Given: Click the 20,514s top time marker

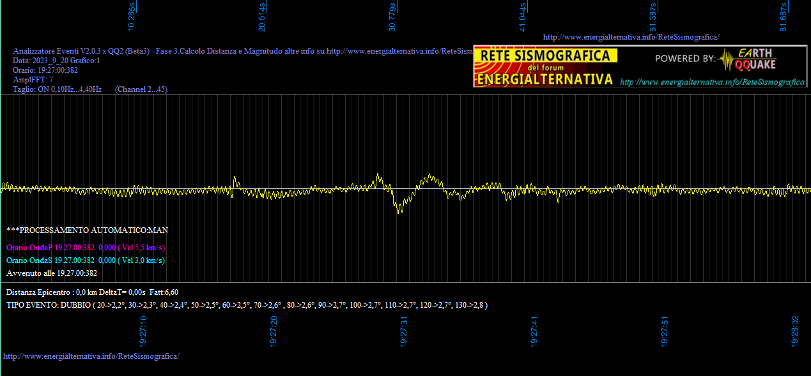Looking at the screenshot, I should coord(263,17).
